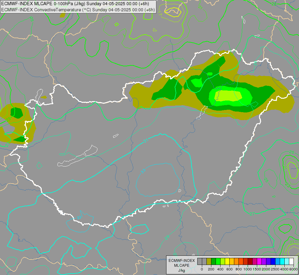
Task: Pick the pale cyan legend swatch after 4000
Action: click(287, 261)
